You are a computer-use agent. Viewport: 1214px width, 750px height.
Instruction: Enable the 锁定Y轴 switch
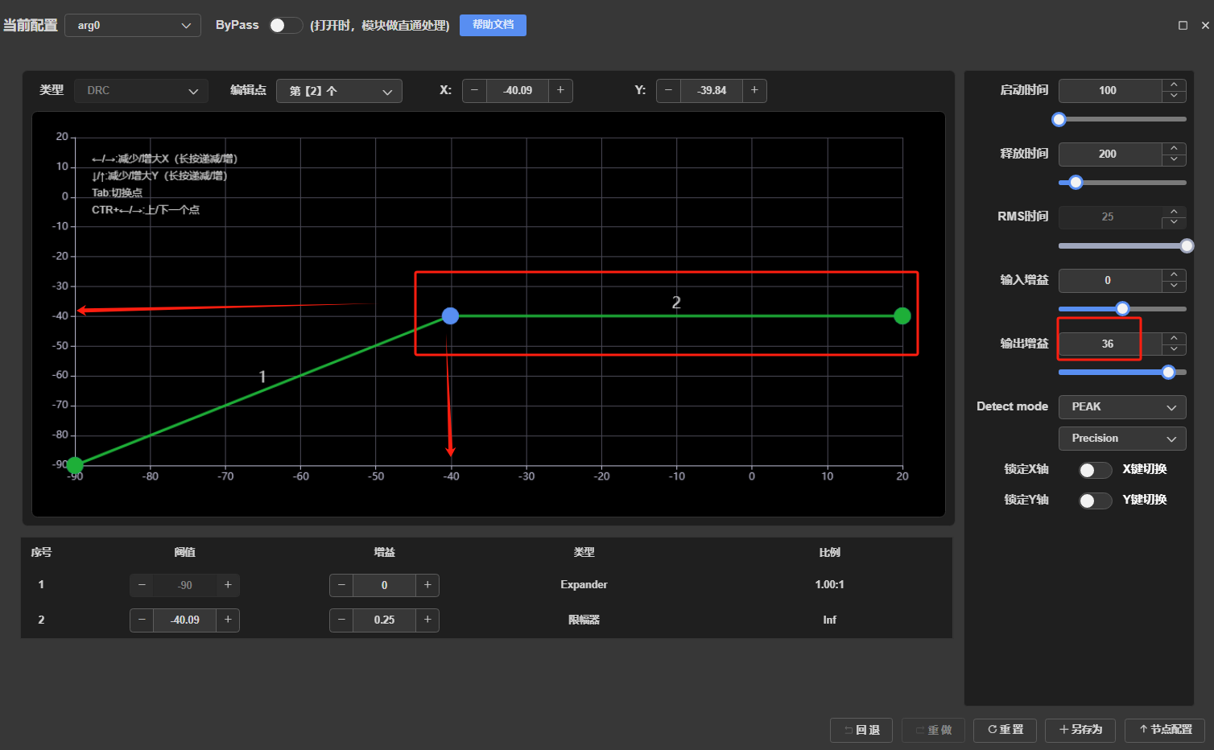click(x=1095, y=501)
